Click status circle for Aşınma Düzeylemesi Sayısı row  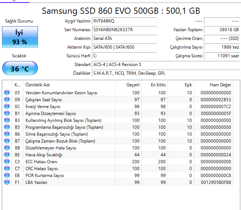coord(7,114)
